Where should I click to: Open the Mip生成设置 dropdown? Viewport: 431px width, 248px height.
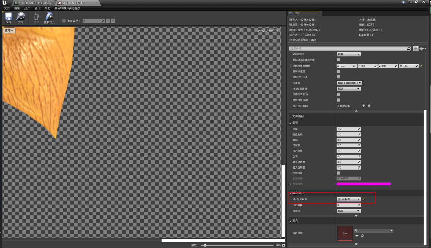point(348,199)
